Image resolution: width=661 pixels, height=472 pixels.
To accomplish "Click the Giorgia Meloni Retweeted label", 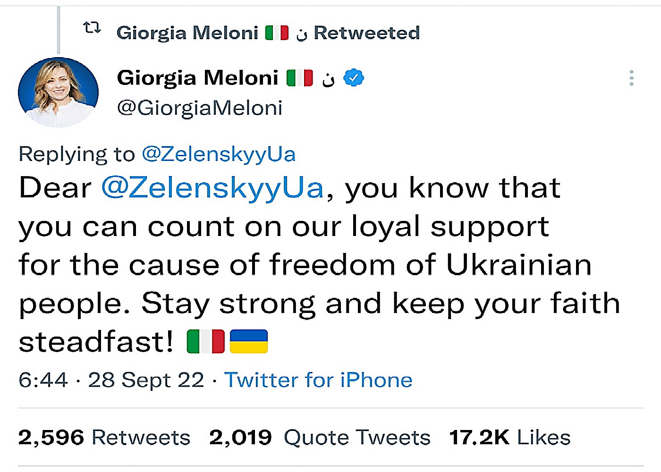I will (x=268, y=33).
